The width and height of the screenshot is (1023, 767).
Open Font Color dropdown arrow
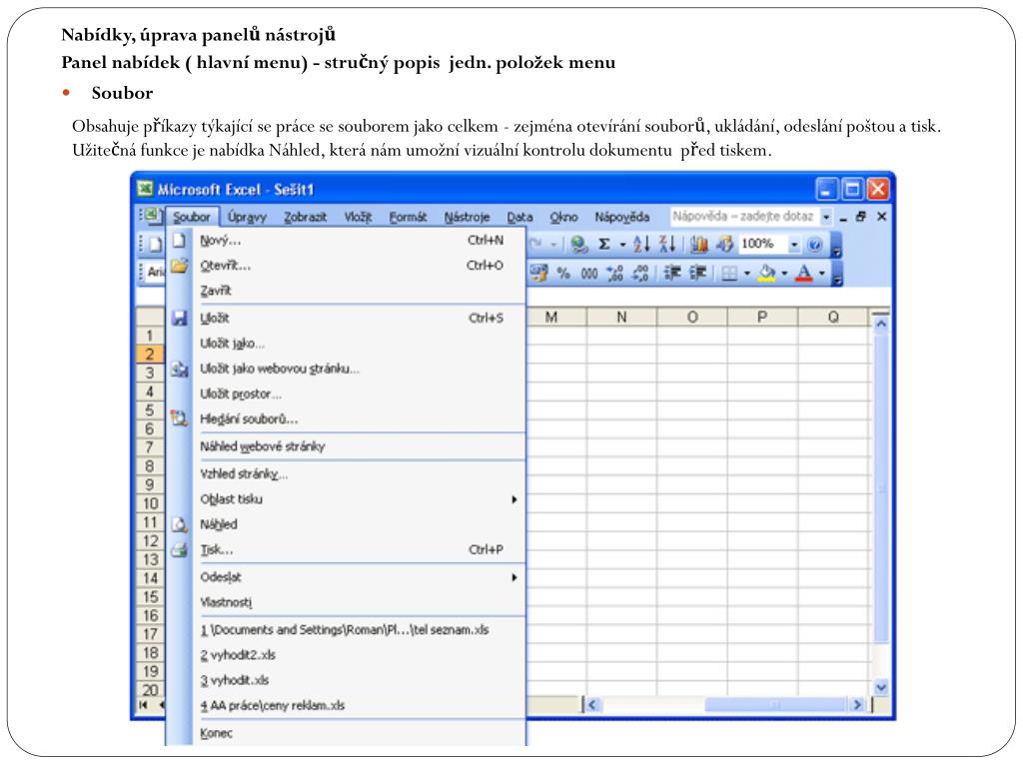coord(822,274)
